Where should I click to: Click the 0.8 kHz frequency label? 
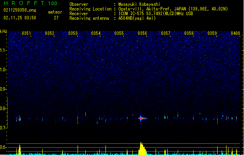tap(3, 108)
